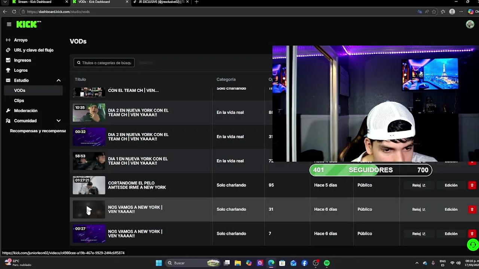
Task: Bookmark this page with the star icon
Action: pos(434,12)
